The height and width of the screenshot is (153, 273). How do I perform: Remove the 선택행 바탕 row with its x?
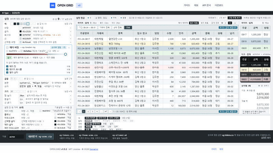(x=71, y=42)
